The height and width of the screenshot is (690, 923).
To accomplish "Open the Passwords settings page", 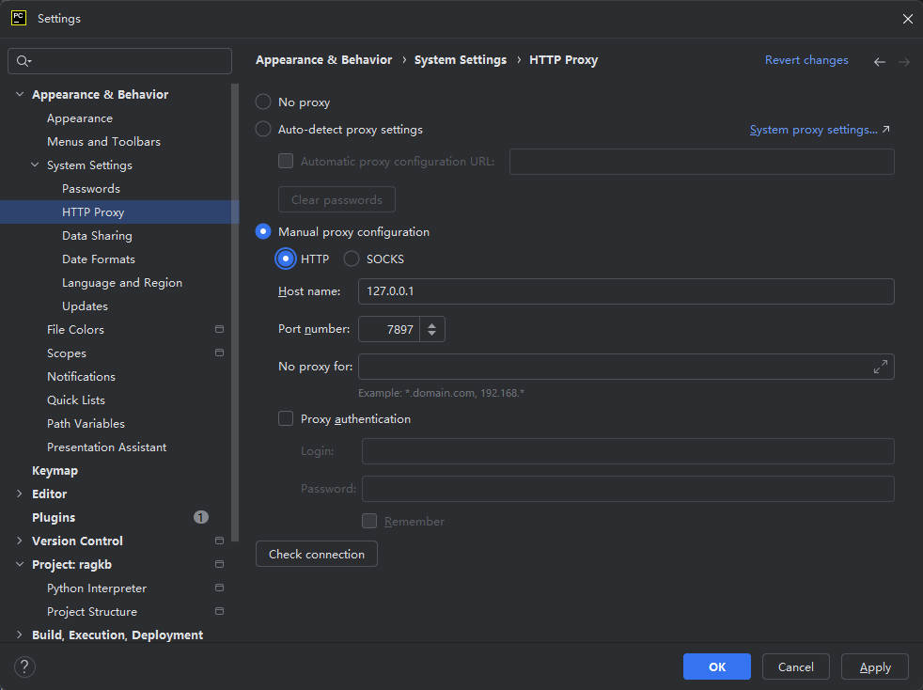I will 90,188.
